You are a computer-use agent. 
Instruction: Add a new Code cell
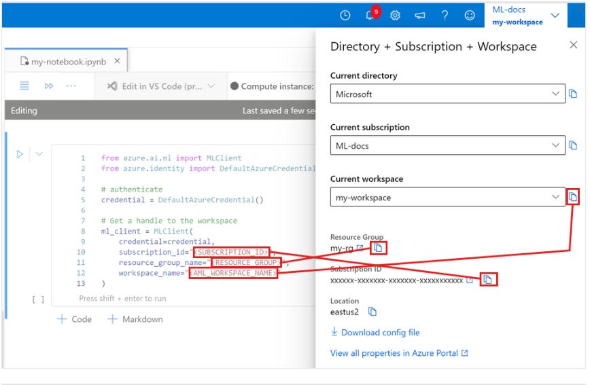[x=75, y=319]
